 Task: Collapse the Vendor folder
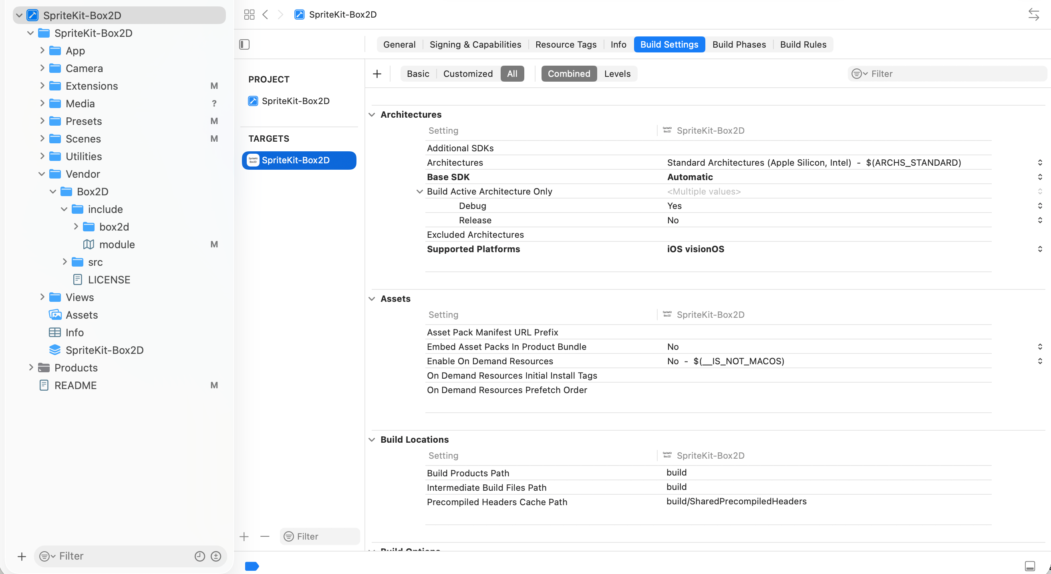click(42, 174)
